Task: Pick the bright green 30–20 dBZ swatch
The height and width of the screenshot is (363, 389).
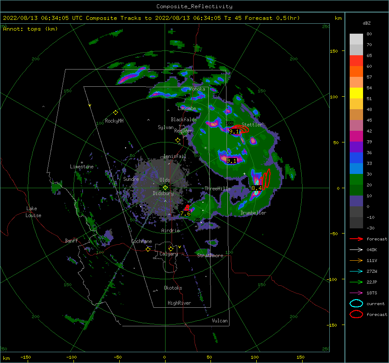Action: 356,180
